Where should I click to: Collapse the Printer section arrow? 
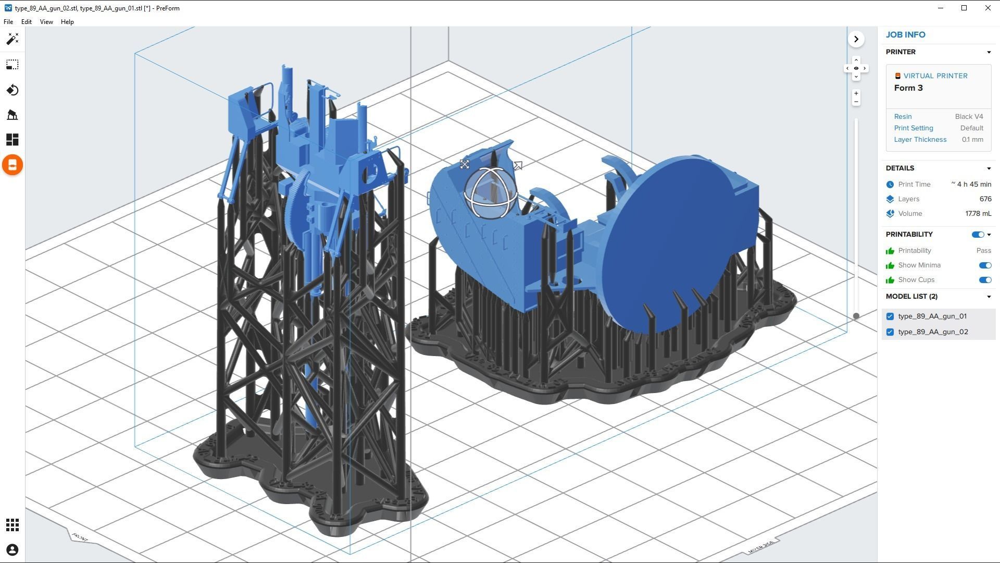tap(989, 52)
